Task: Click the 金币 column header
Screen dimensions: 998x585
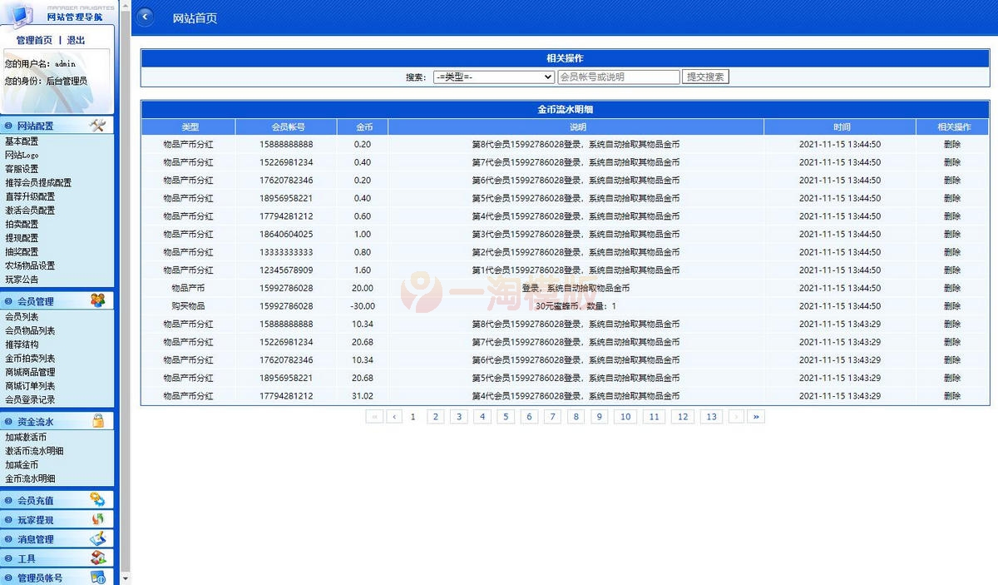Action: (364, 127)
